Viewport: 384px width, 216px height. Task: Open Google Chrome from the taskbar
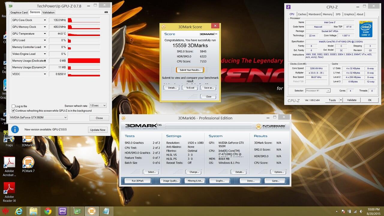pyautogui.click(x=48, y=211)
